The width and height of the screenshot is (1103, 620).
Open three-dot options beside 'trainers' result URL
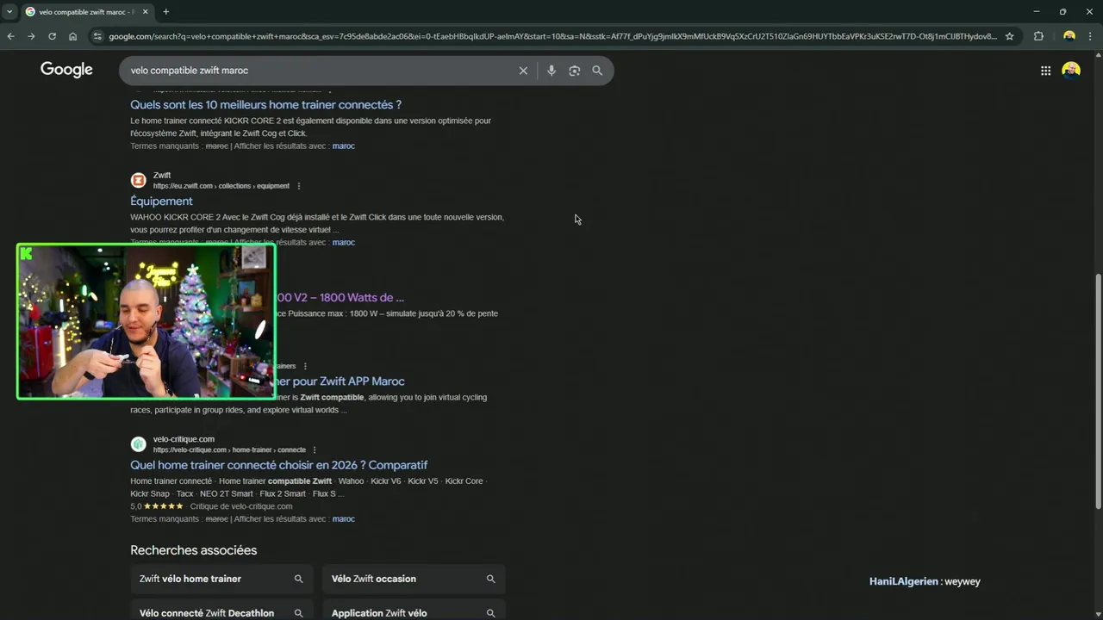(x=305, y=366)
